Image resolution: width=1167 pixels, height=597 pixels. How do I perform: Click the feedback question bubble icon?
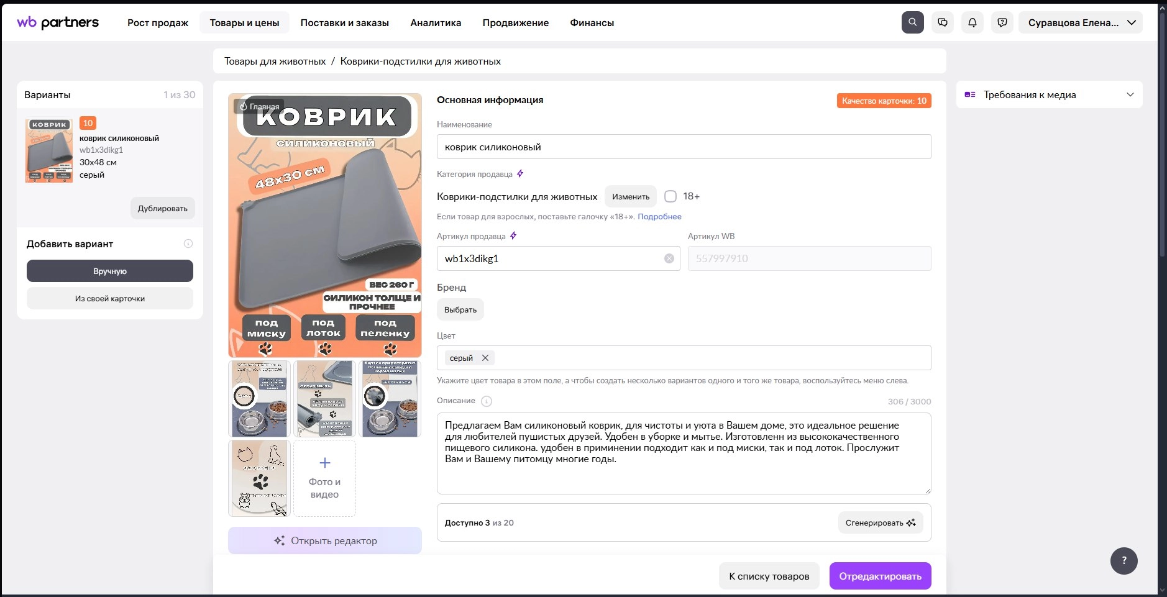tap(1002, 22)
